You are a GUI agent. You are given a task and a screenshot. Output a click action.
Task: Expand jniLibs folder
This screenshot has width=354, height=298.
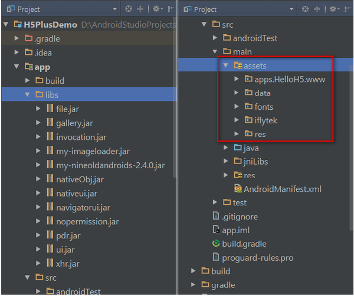pyautogui.click(x=225, y=161)
